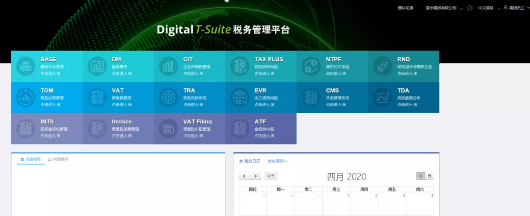Click the 四月 2020 calendar title

[x=346, y=176]
